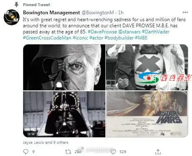Open the reply comment icon
The width and height of the screenshot is (192, 156).
click(x=26, y=152)
